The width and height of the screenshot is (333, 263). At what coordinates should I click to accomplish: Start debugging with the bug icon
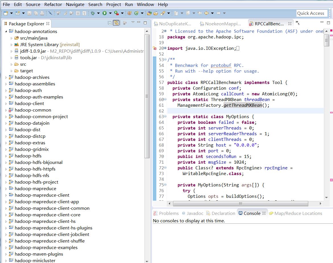93,13
